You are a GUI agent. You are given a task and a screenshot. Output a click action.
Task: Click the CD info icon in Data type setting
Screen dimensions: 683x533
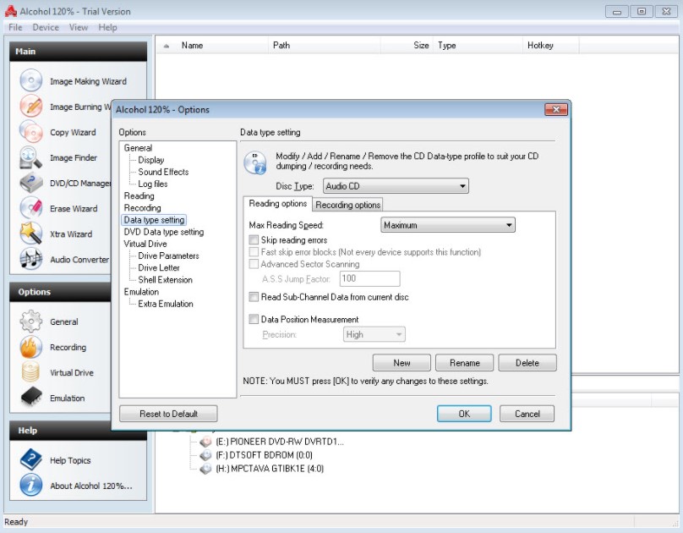point(255,162)
